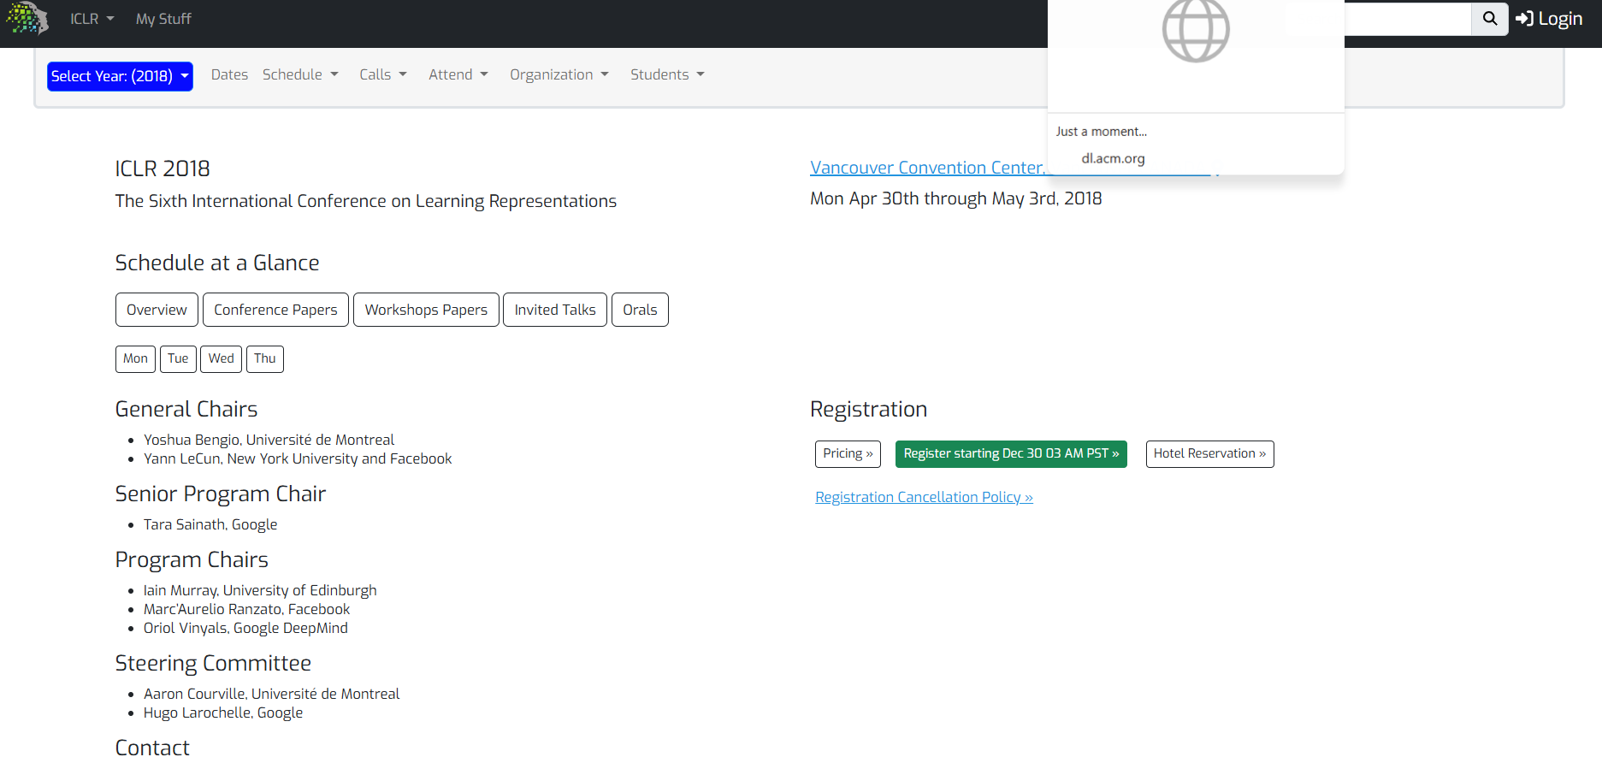Click the Overview schedule button

[157, 310]
